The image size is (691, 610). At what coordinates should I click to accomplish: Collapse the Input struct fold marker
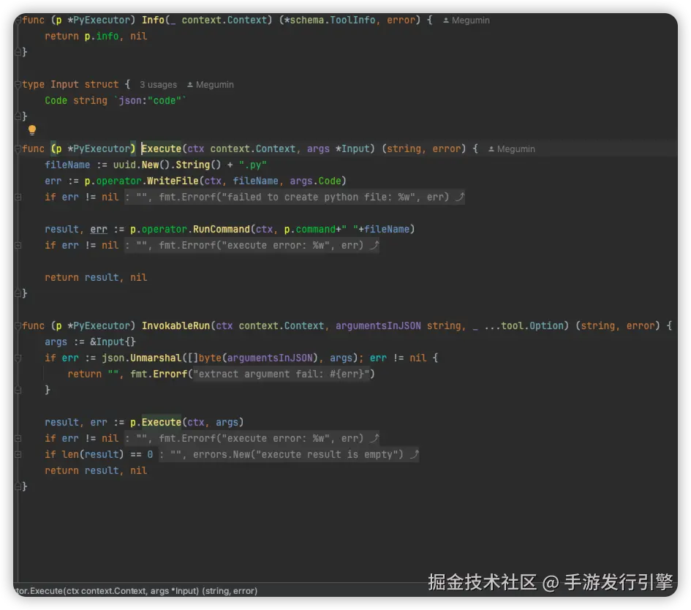[x=18, y=85]
